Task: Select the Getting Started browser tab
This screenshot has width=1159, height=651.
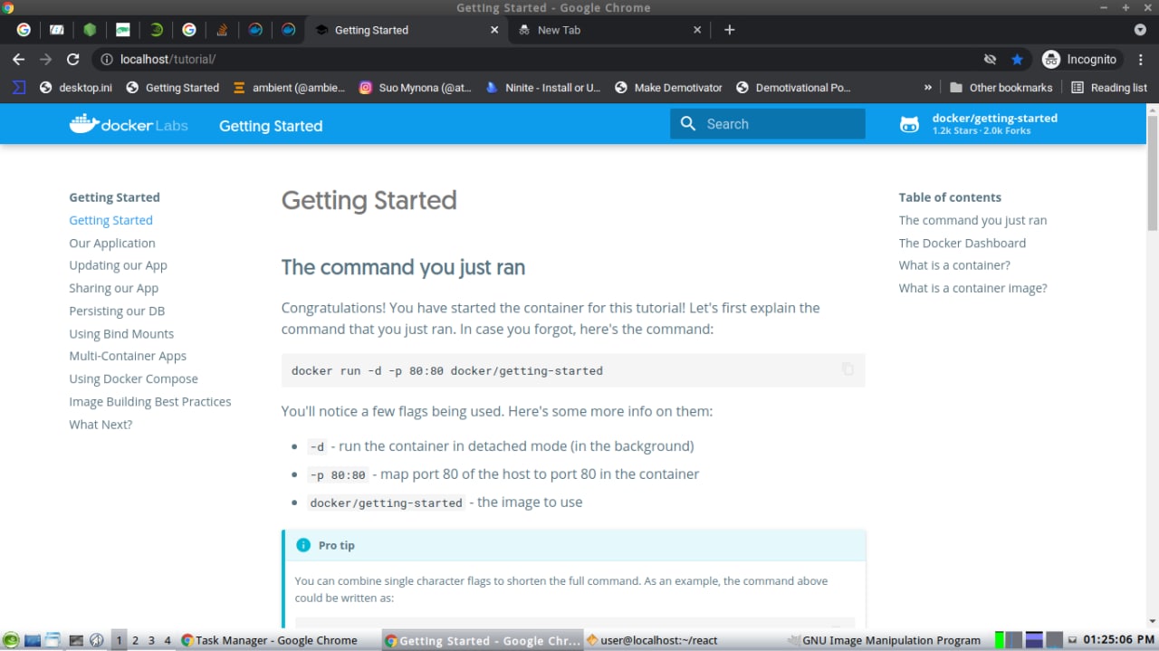Action: click(x=406, y=30)
